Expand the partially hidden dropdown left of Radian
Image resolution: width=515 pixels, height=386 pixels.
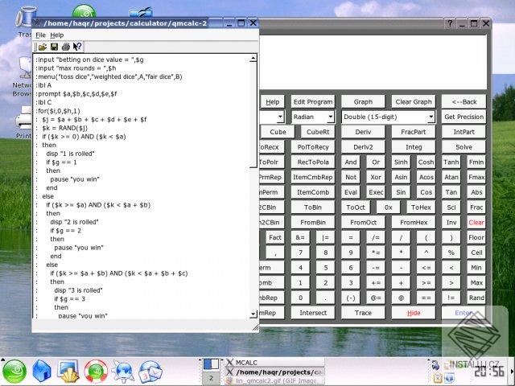280,117
